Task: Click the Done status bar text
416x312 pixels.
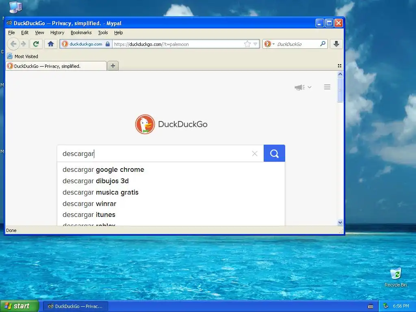Action: (x=11, y=230)
